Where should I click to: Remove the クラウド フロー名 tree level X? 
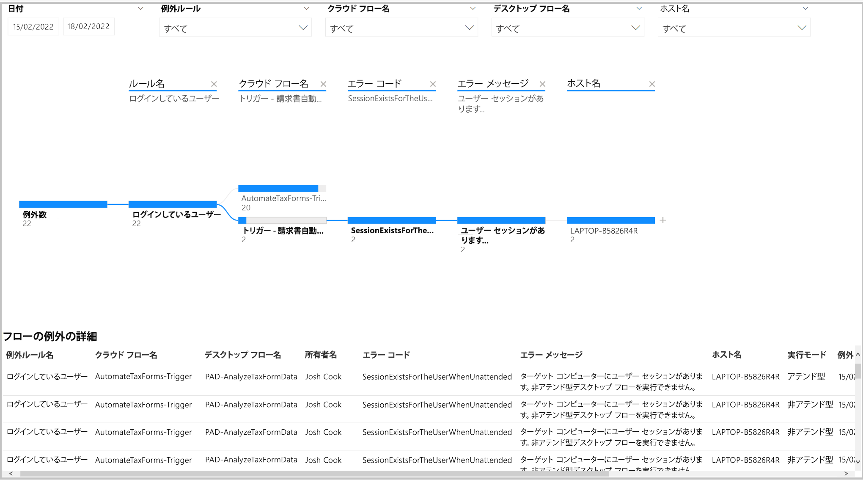[x=323, y=84]
